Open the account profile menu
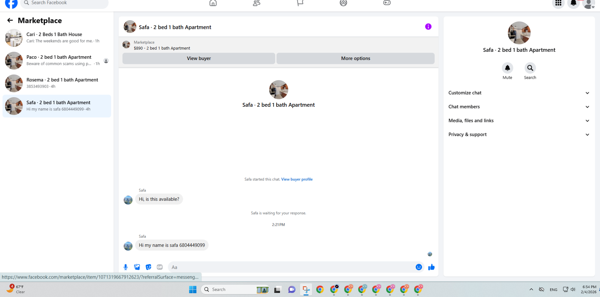 click(589, 3)
